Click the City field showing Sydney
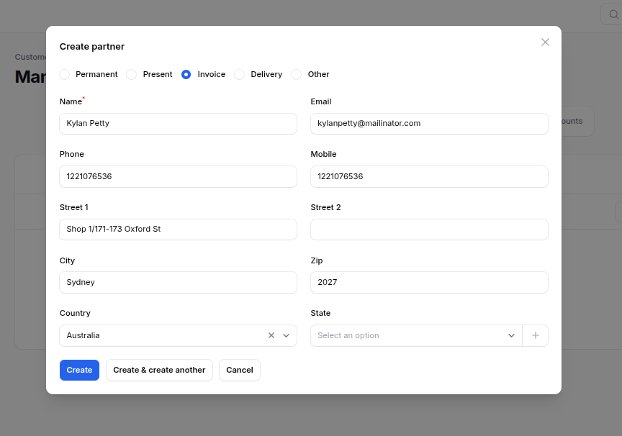Image resolution: width=622 pixels, height=436 pixels. point(178,282)
